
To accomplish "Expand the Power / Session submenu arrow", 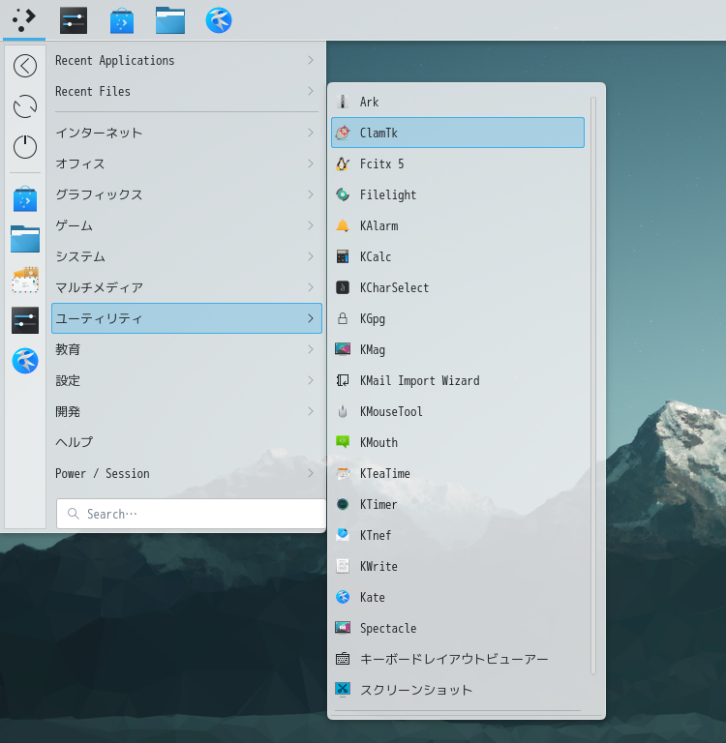I will tap(311, 473).
